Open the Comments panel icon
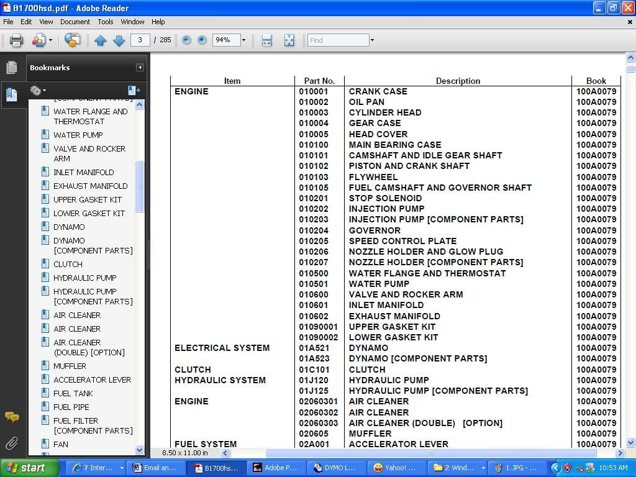Screen dimensions: 636x477 click(x=12, y=417)
